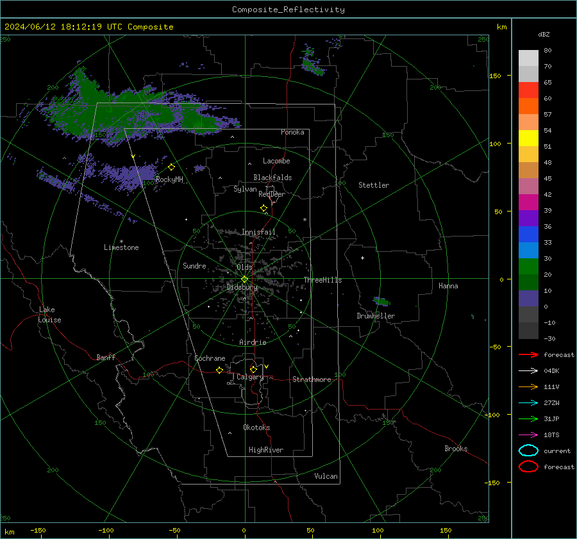Click the slate purple swatch between 10 and 0

[528, 299]
